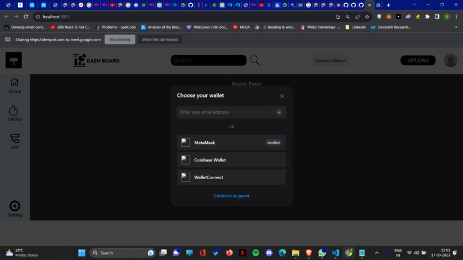Reload the page
The width and height of the screenshot is (463, 260).
coord(26,17)
